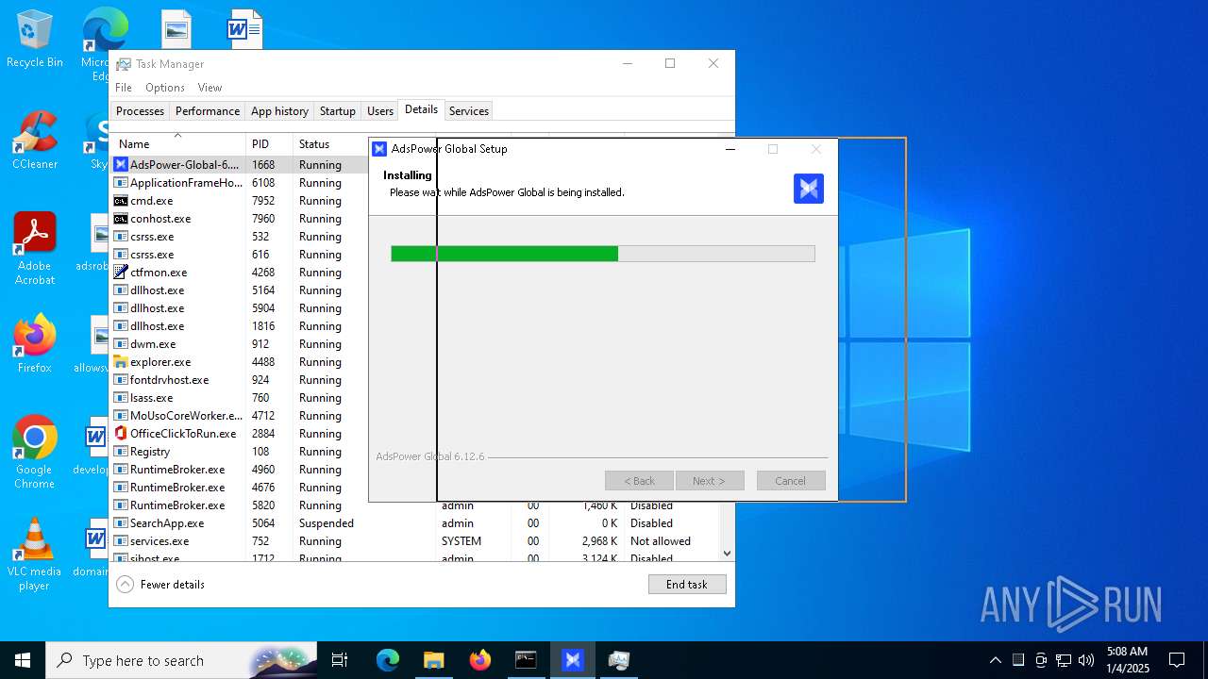Select the SearchApp.exe suspended process
This screenshot has height=679, width=1208.
(x=415, y=523)
